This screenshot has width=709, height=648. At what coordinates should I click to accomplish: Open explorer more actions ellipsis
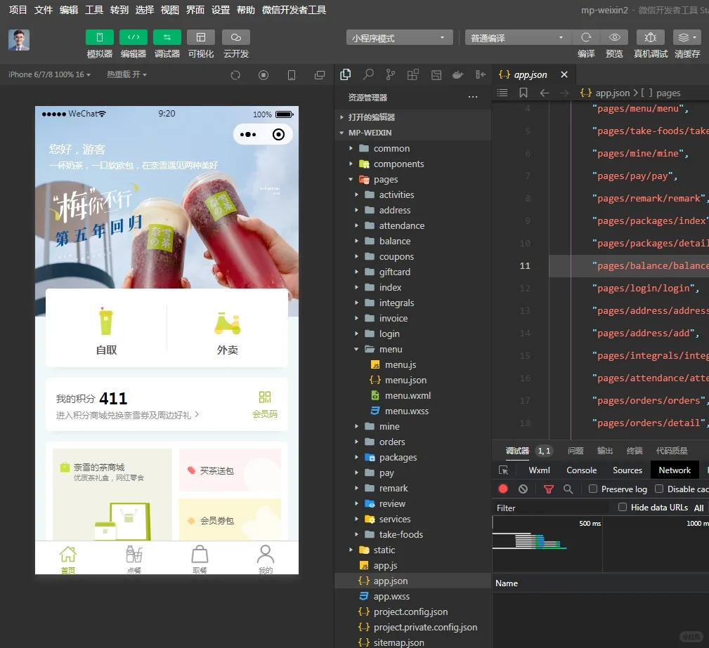pyautogui.click(x=473, y=97)
